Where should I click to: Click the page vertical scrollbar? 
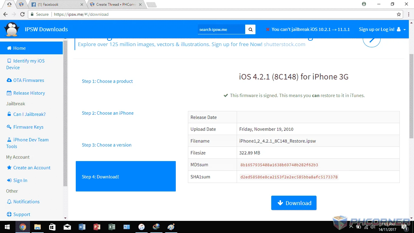[x=411, y=96]
